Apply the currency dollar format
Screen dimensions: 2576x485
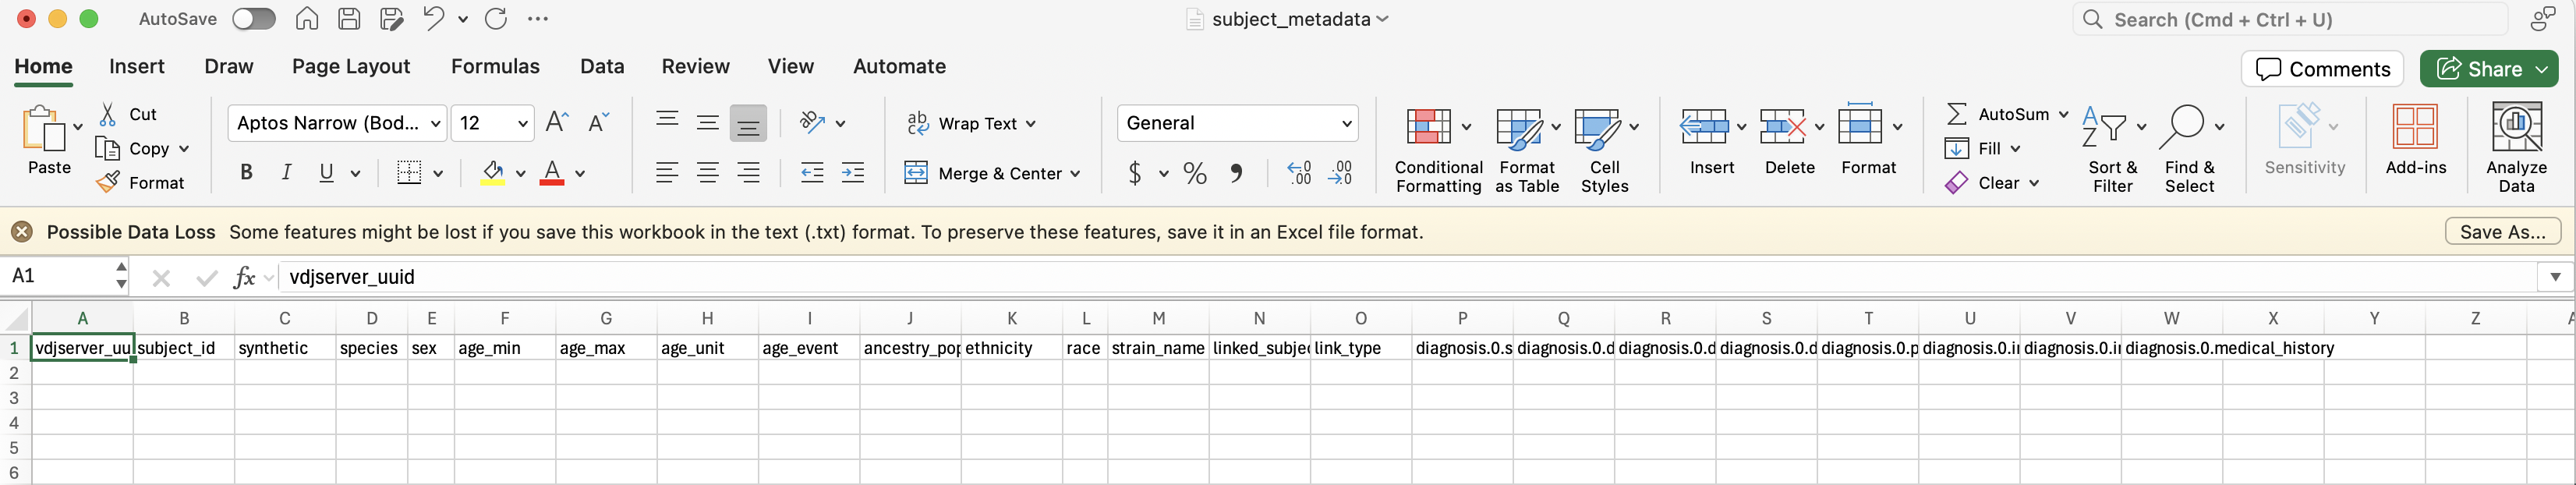click(x=1134, y=173)
